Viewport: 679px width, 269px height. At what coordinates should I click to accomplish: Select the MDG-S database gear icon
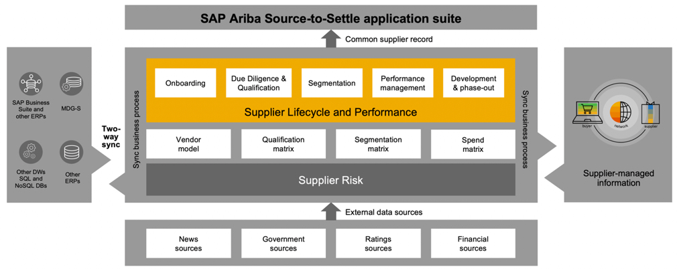(71, 84)
